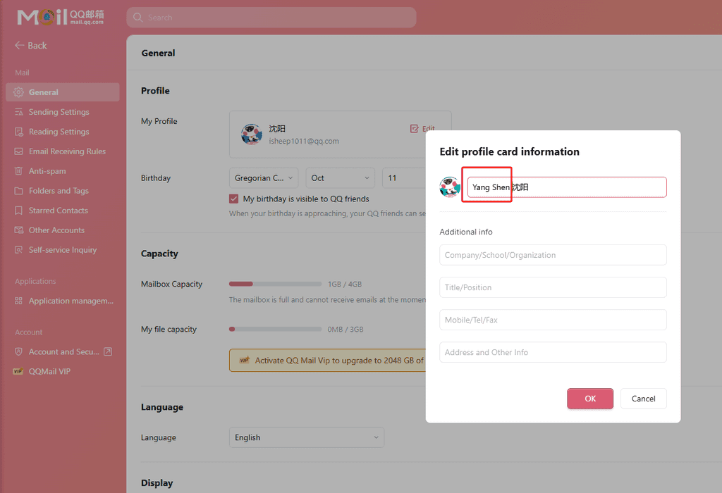Click the QQ Mail logo

pyautogui.click(x=61, y=17)
